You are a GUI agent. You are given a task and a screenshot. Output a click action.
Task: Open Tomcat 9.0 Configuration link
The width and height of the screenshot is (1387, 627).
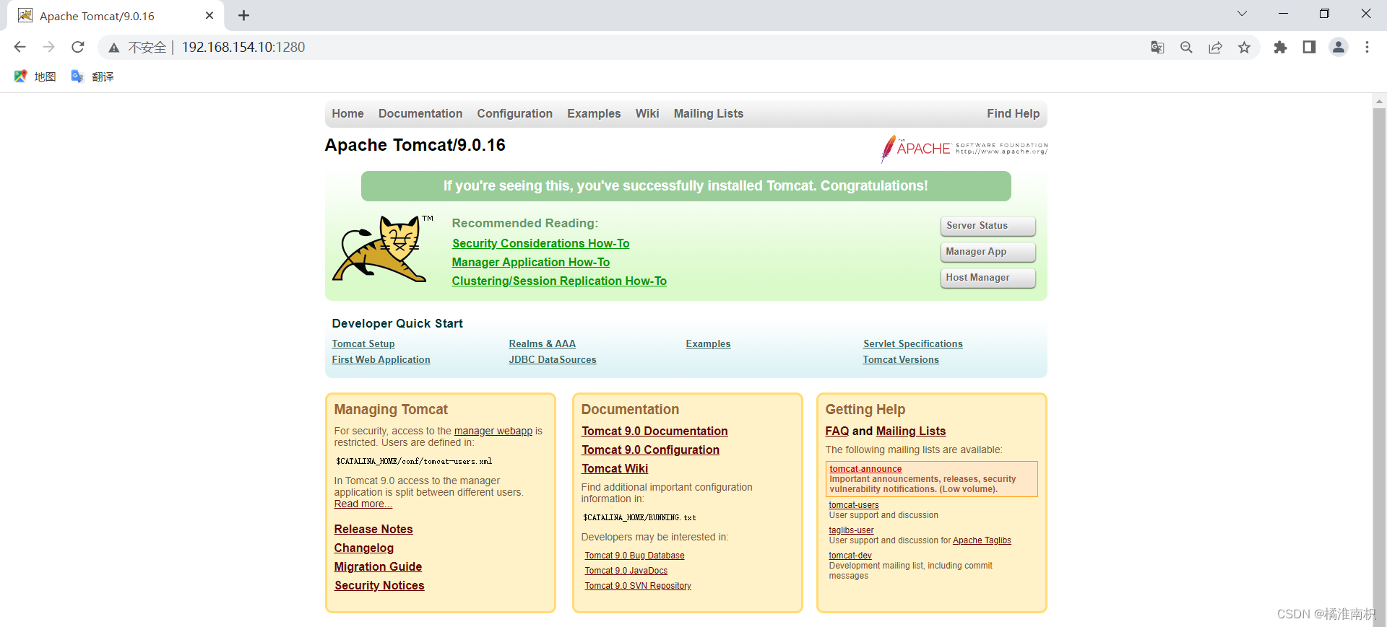(650, 450)
